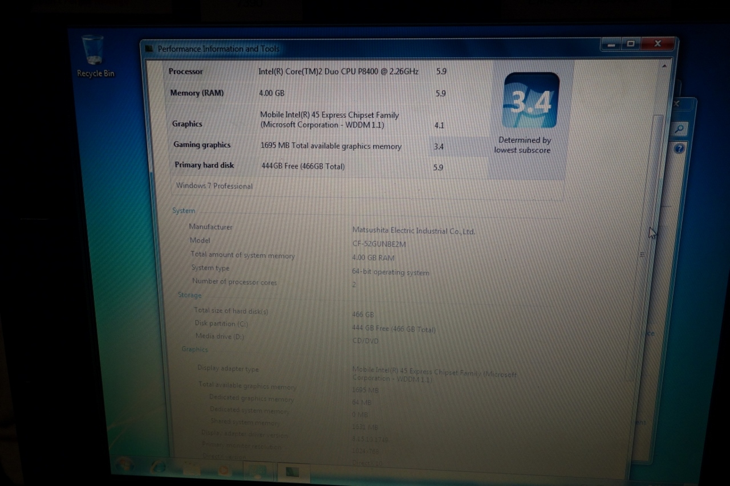This screenshot has height=486, width=730.
Task: Click the '64-bit operating system' value
Action: tap(390, 272)
